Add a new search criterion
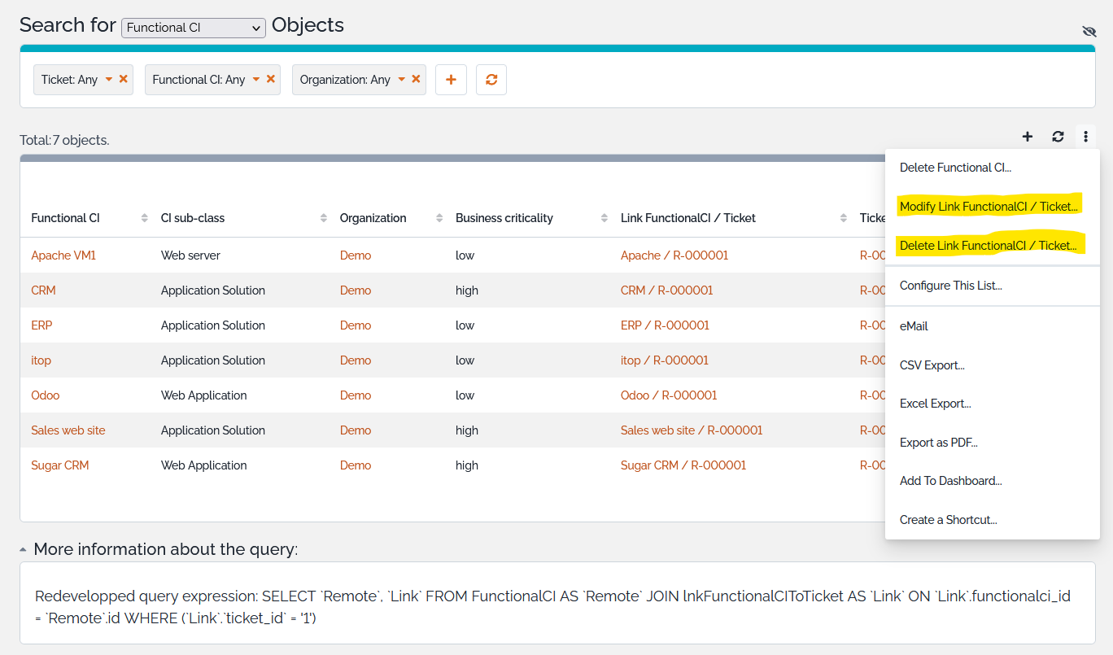 [451, 80]
